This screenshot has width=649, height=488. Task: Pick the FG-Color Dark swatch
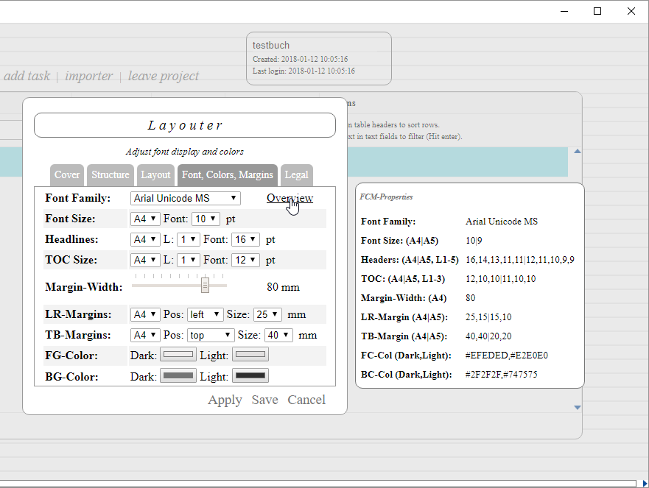[x=178, y=355]
